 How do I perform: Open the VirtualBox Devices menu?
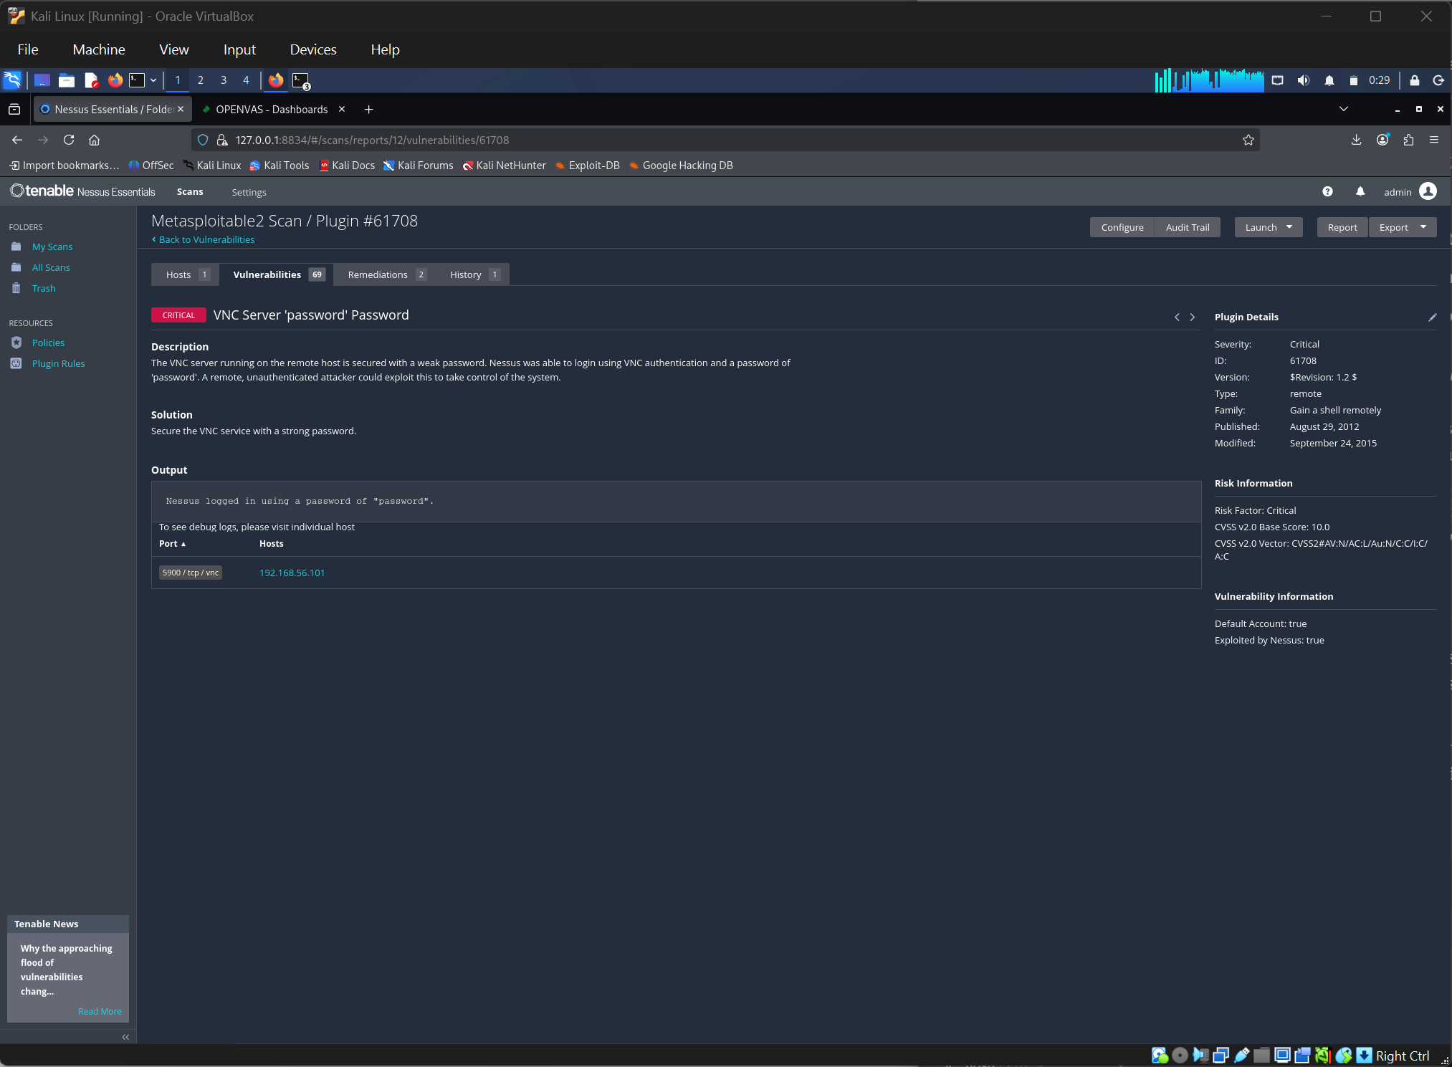point(313,49)
